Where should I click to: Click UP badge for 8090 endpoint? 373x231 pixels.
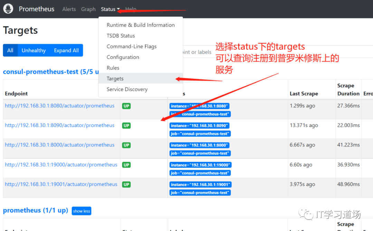tap(126, 126)
